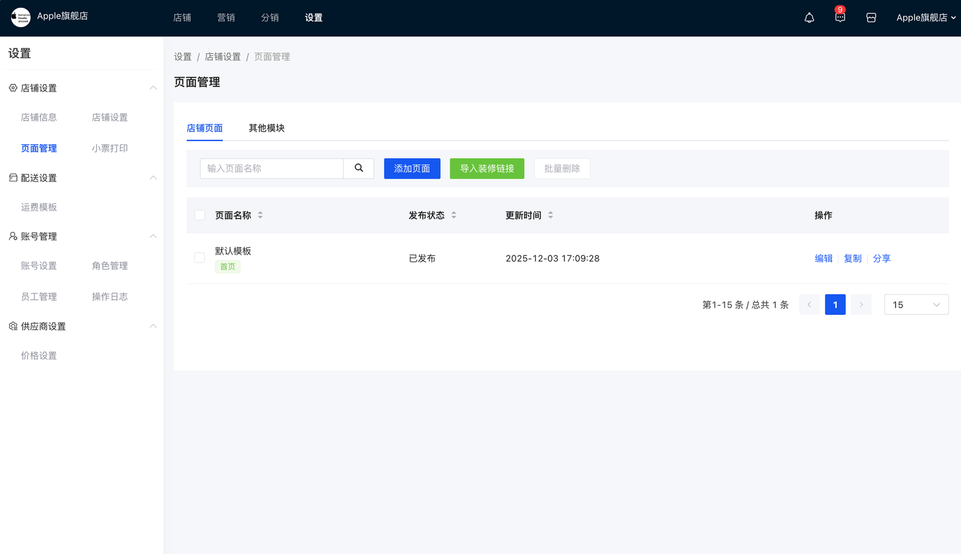Screen dimensions: 961x554
Task: Open the message icon with red badge
Action: [840, 17]
